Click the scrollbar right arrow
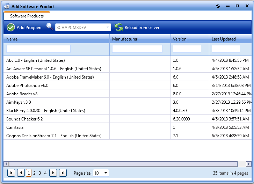 pyautogui.click(x=248, y=164)
